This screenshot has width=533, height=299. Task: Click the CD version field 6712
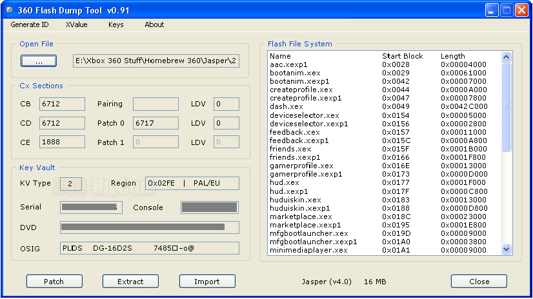[62, 123]
